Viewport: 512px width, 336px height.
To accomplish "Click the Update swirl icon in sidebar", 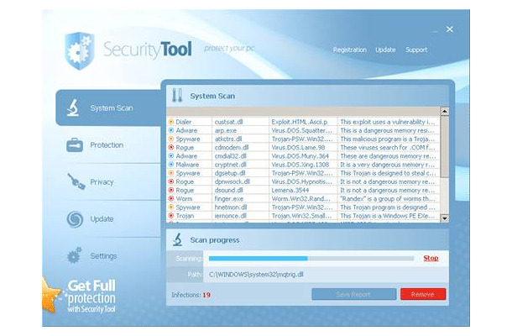I will pos(75,218).
